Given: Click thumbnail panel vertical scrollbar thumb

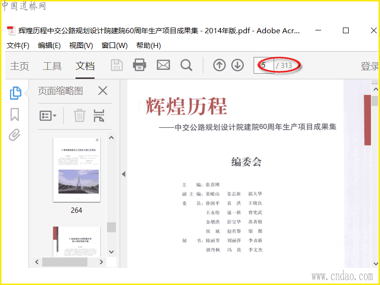Looking at the screenshot, I should click(112, 228).
